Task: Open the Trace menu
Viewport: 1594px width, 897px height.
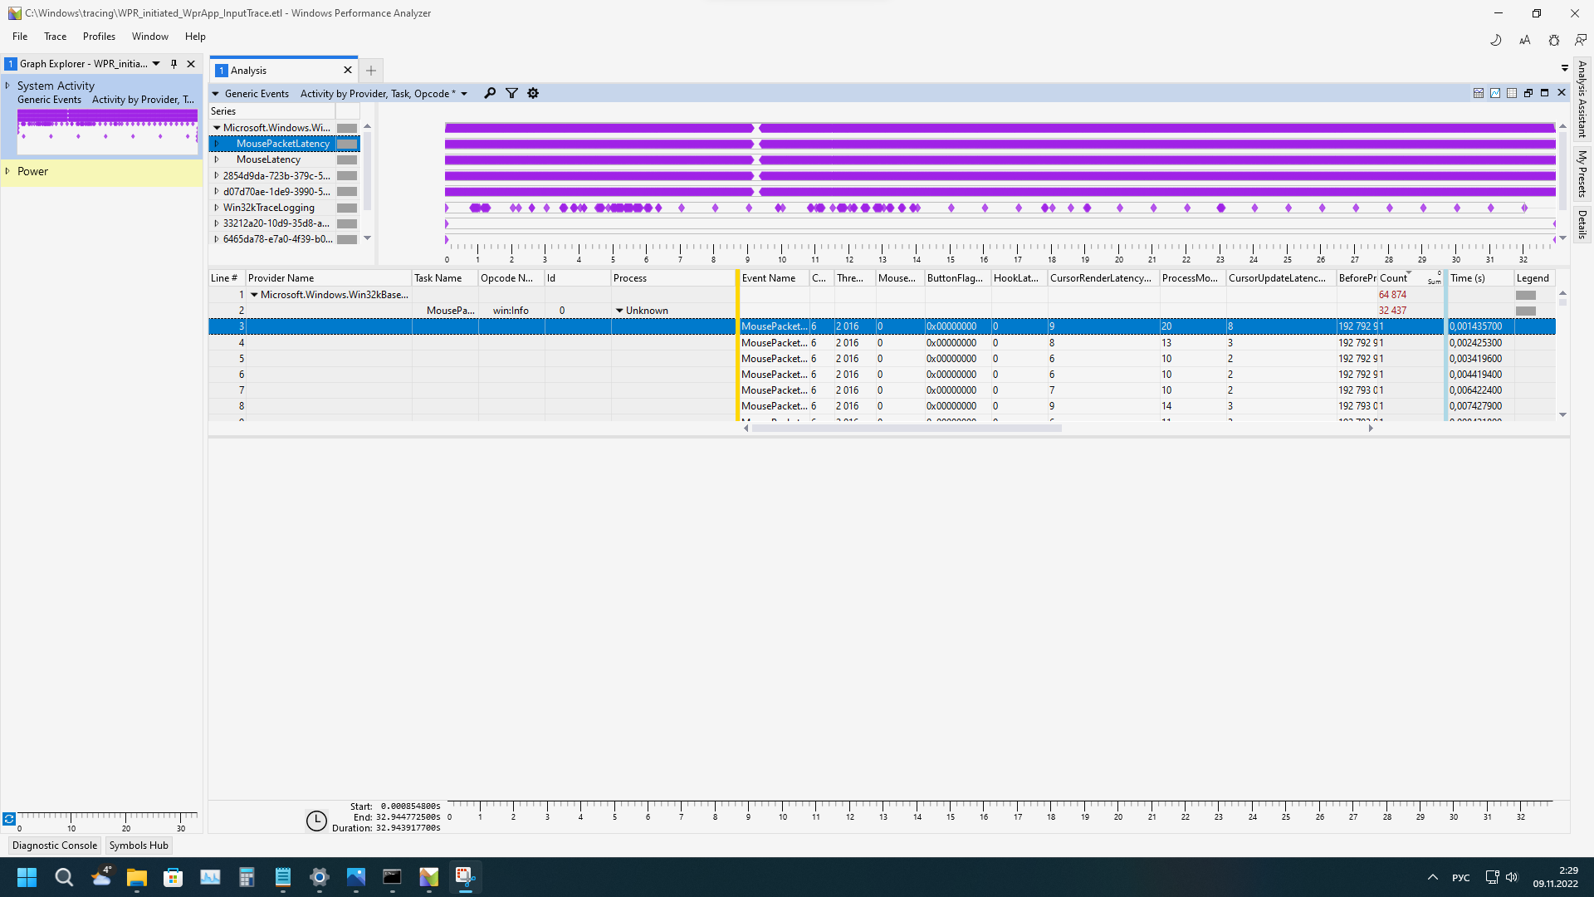Action: [x=56, y=37]
